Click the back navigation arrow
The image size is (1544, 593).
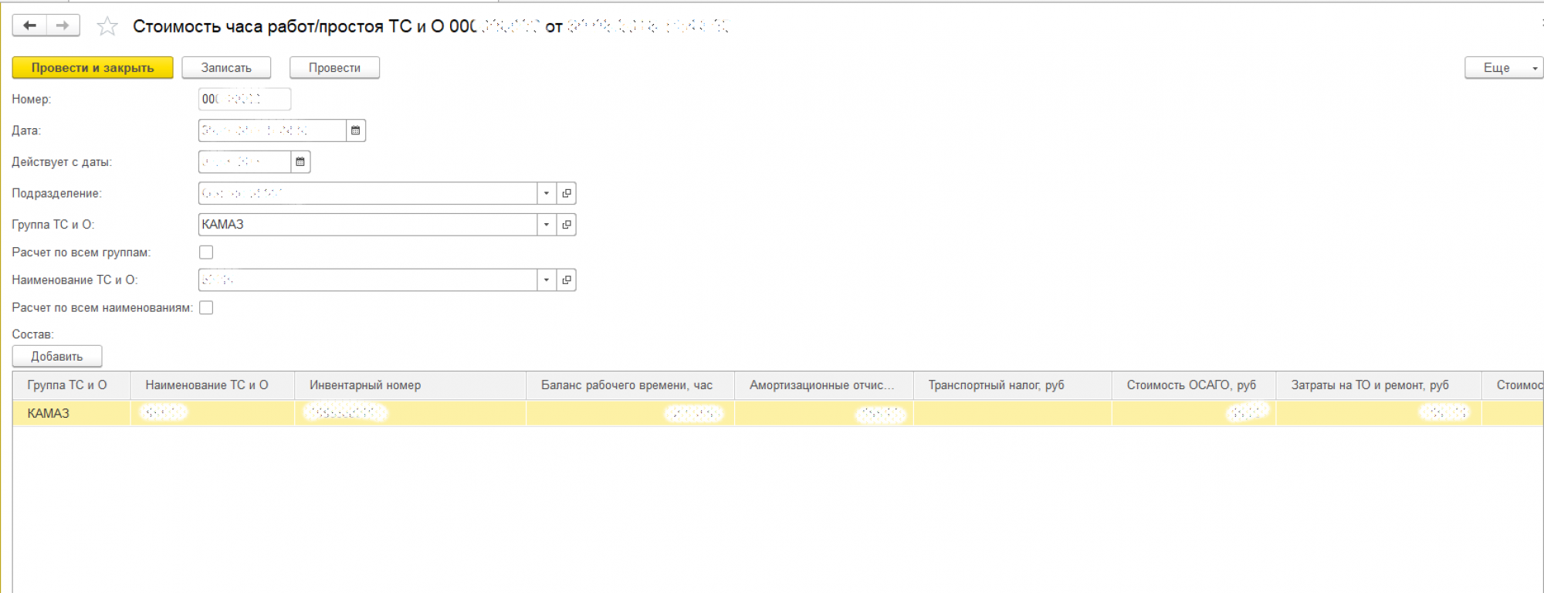click(x=29, y=26)
